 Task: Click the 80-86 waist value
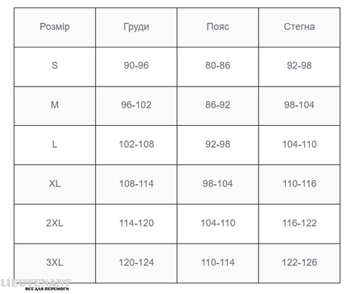tap(218, 66)
